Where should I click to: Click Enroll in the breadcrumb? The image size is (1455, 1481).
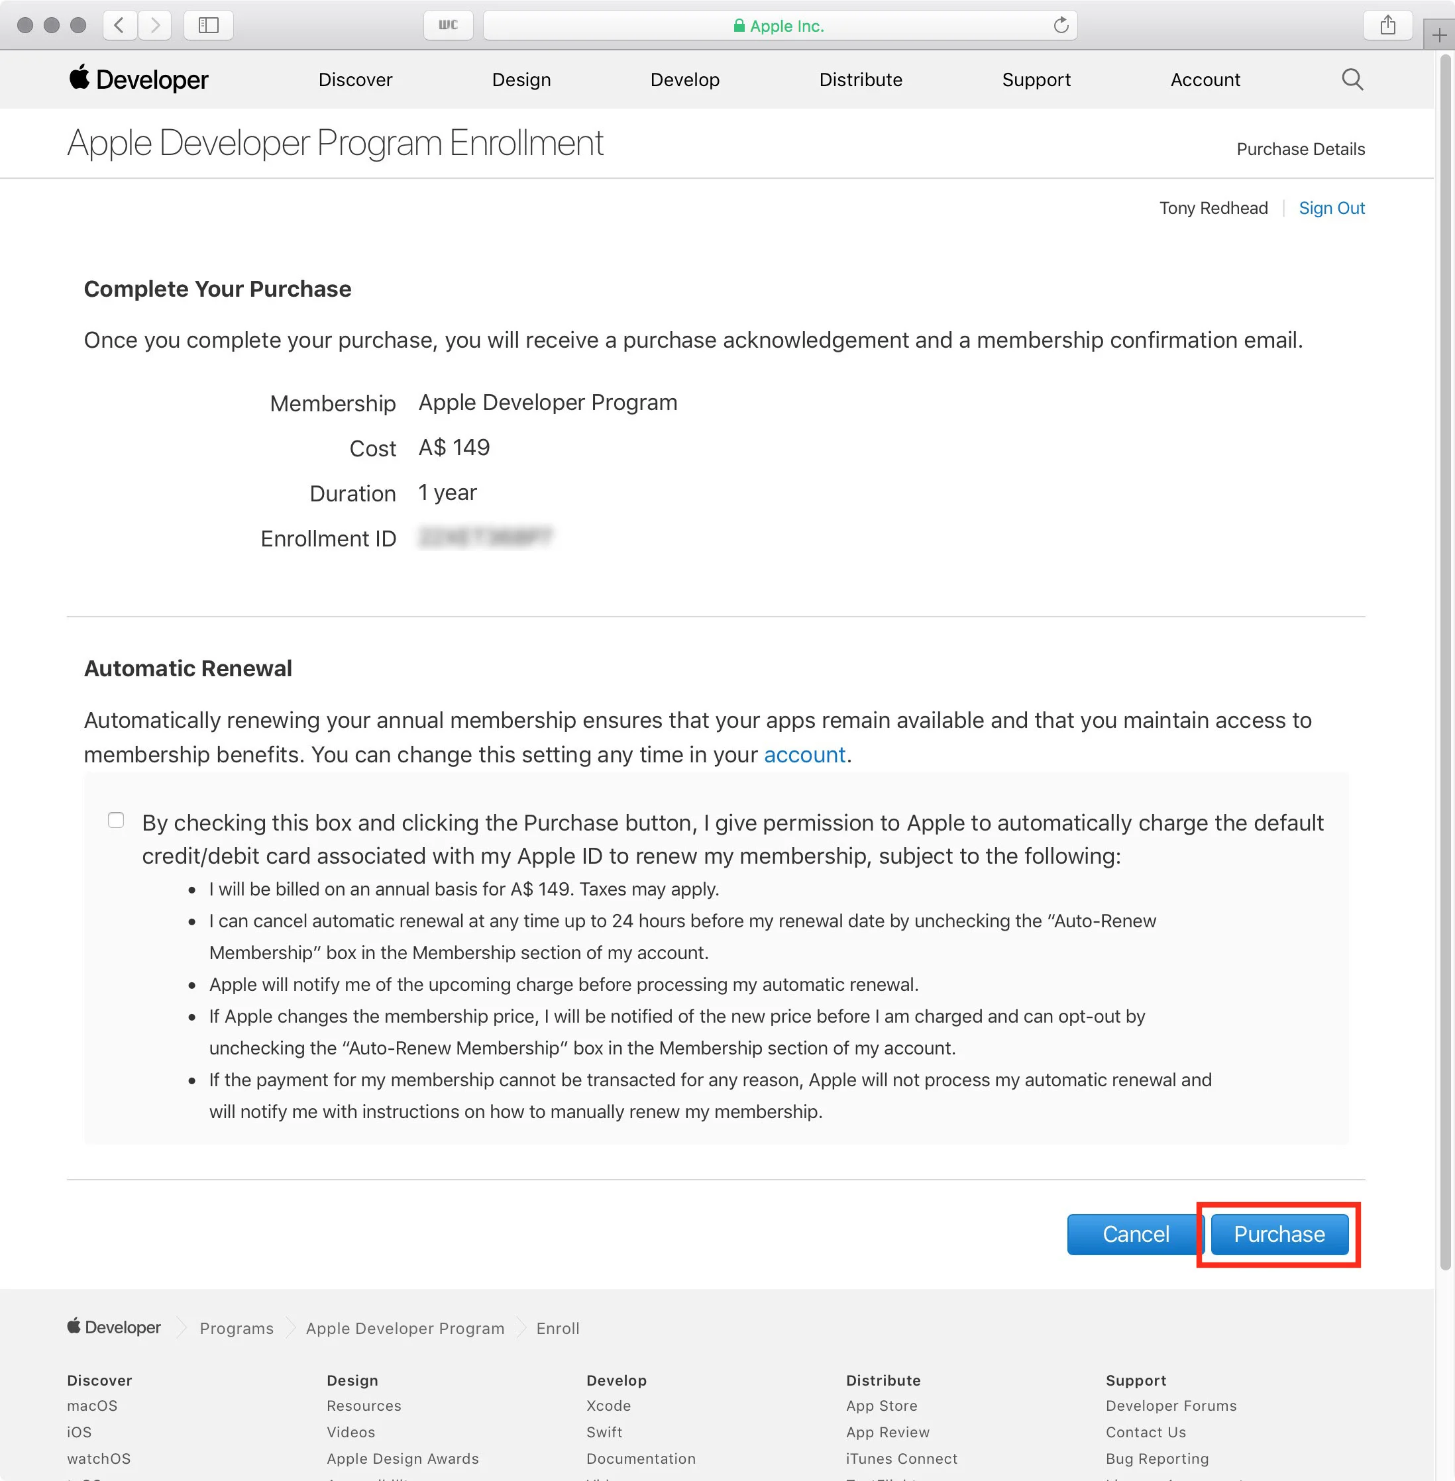558,1328
